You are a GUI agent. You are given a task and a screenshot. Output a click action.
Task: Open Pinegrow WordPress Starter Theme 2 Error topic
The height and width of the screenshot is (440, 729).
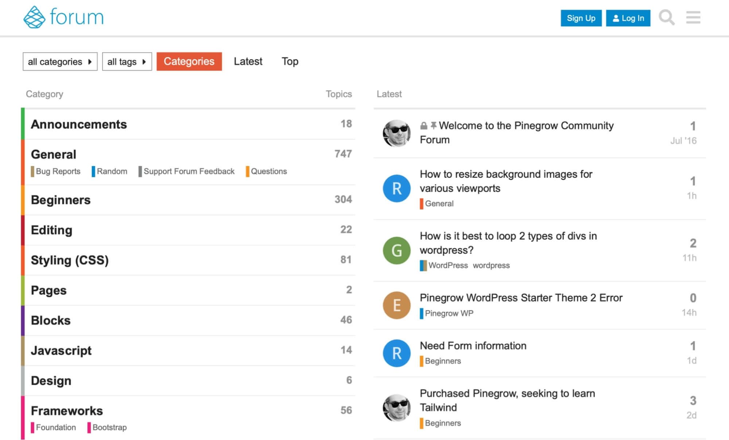pos(521,298)
